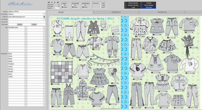Screen dimensions: 202x110
Task: Jump to the first record arrow
Action: [x=48, y=3]
